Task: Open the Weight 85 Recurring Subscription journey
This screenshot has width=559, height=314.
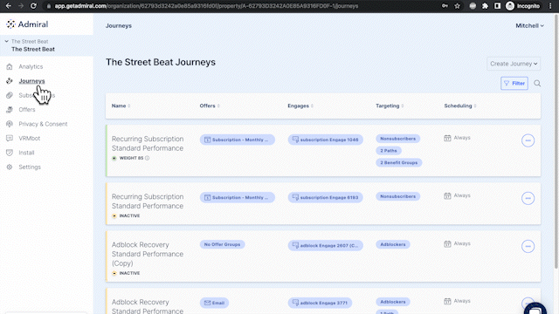Action: tap(148, 143)
